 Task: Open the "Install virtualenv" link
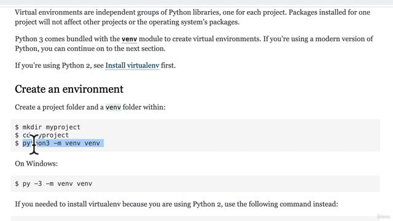point(132,66)
